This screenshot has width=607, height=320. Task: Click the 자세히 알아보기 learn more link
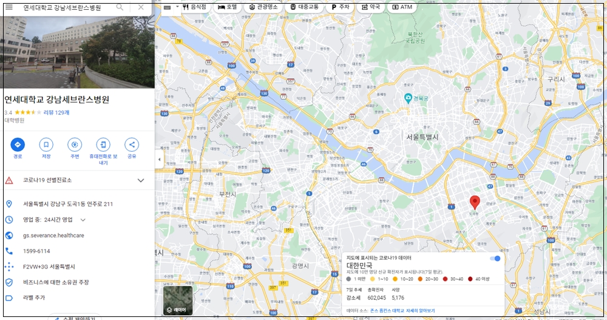(421, 311)
